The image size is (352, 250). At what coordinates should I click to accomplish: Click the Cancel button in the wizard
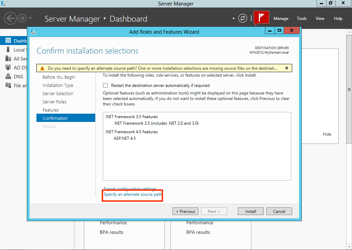pos(279,211)
